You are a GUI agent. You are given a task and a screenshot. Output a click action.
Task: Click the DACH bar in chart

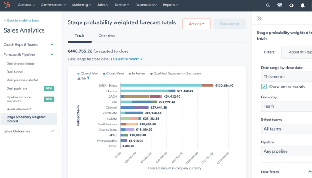tap(141, 96)
